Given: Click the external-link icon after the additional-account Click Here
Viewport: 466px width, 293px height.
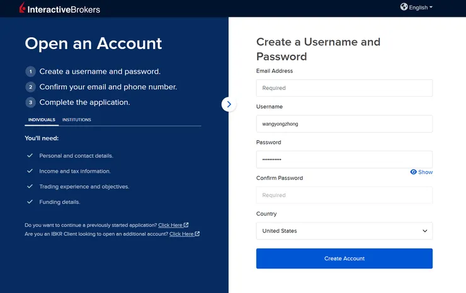Looking at the screenshot, I should click(x=197, y=234).
